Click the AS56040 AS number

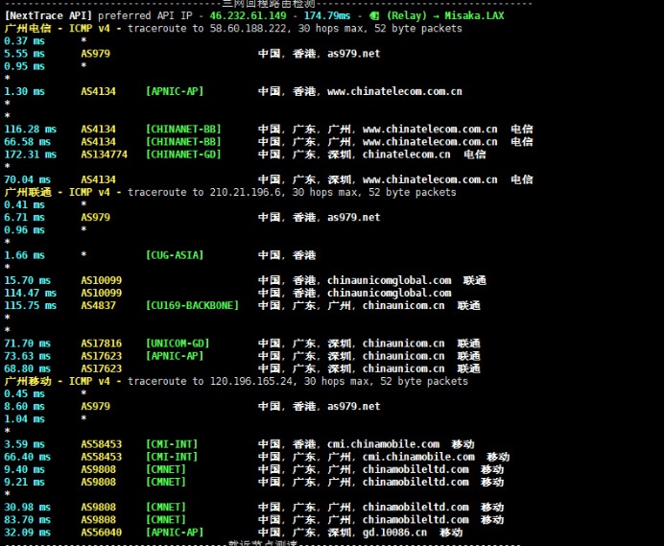101,532
